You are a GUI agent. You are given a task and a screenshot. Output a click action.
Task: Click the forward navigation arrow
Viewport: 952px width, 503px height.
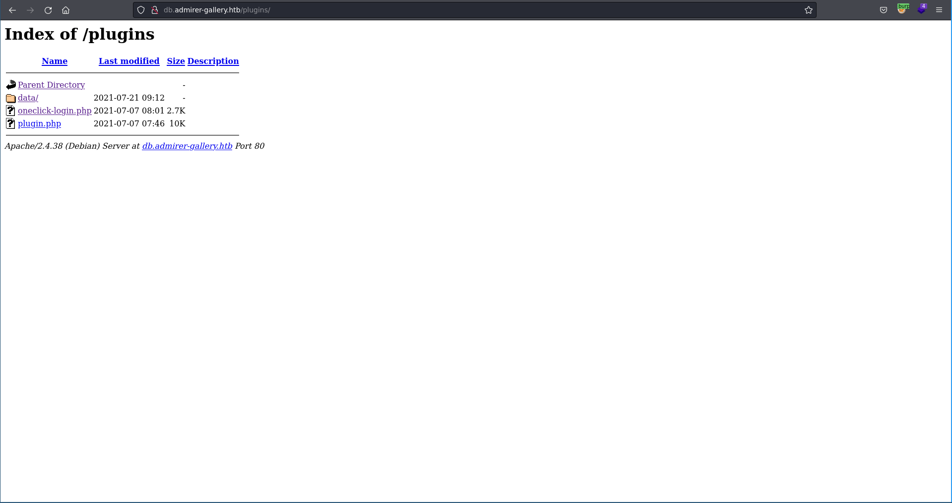coord(30,10)
